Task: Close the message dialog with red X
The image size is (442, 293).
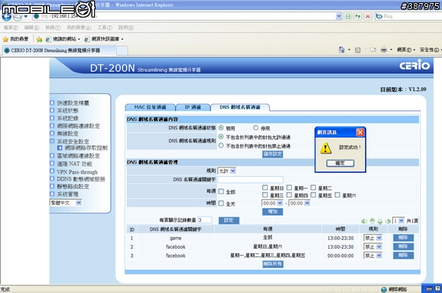Action: [x=360, y=132]
